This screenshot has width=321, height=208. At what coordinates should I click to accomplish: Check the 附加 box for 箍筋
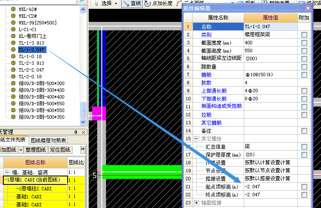coord(304,75)
